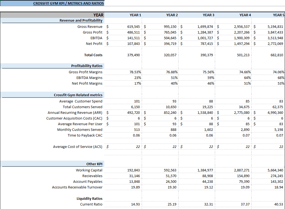Select the Other KPI section header

pyautogui.click(x=94, y=164)
